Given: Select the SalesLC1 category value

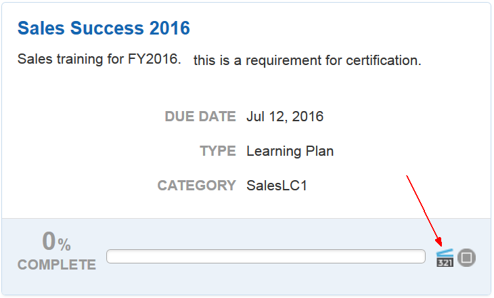Looking at the screenshot, I should 277,186.
